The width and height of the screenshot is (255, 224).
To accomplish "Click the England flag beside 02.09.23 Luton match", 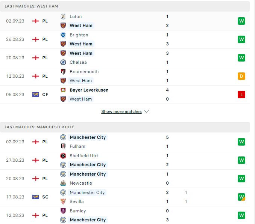I will click(x=36, y=21).
